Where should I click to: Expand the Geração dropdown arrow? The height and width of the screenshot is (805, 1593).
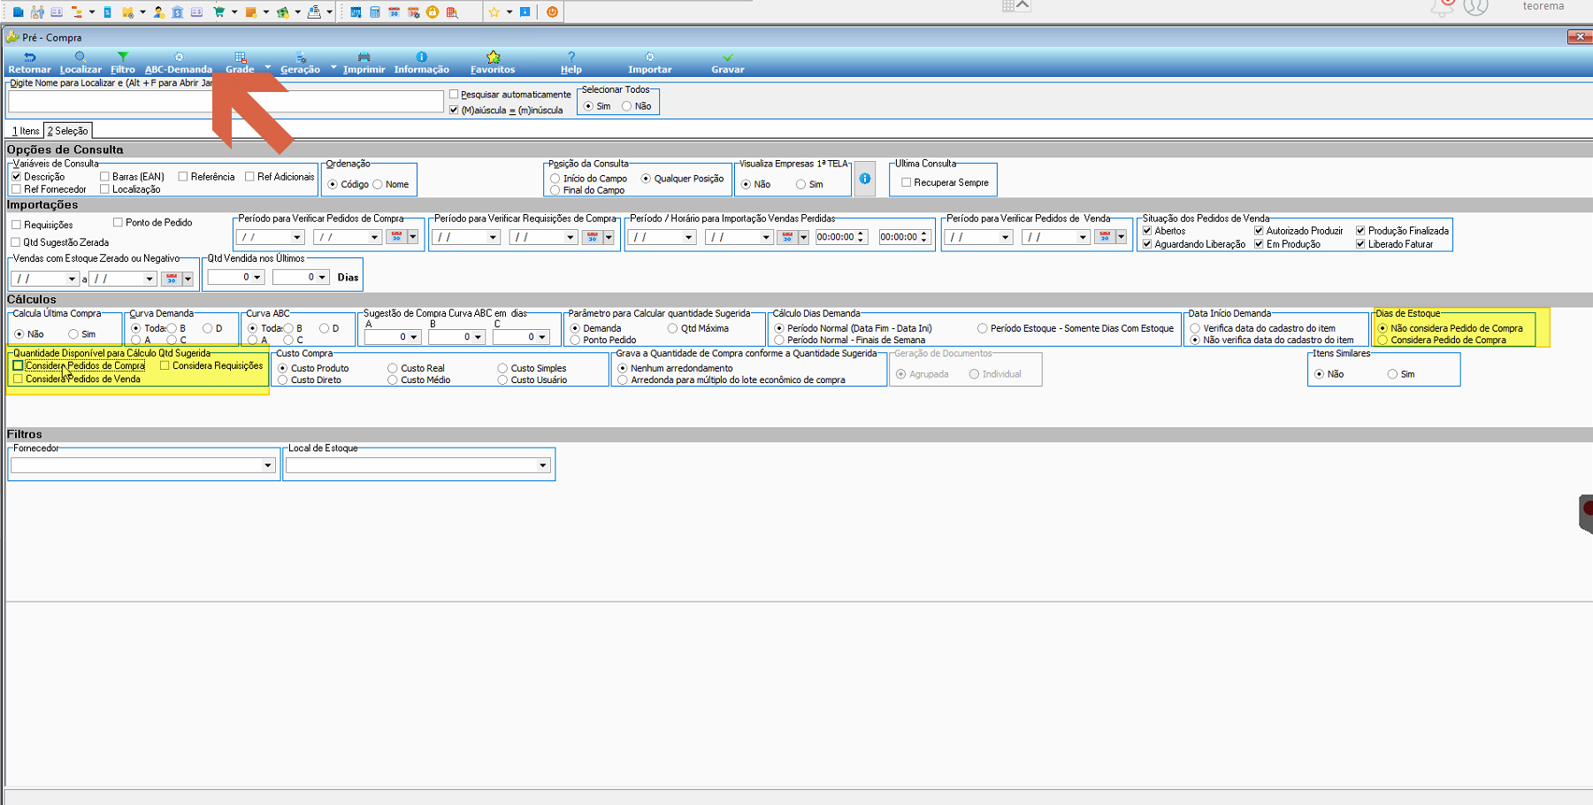[x=333, y=67]
